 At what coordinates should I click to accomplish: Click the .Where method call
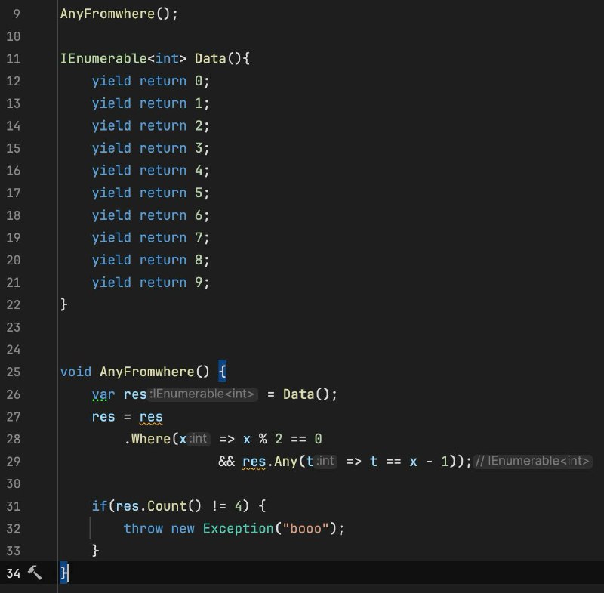[x=147, y=439]
